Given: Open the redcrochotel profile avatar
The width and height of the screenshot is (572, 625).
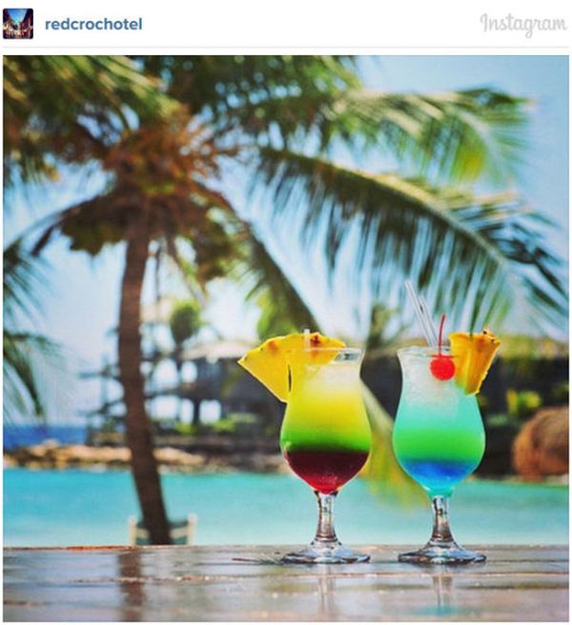Looking at the screenshot, I should 18,24.
